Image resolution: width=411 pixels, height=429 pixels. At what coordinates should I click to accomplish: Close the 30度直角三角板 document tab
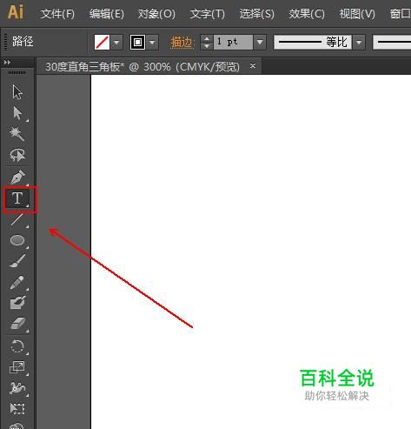tap(253, 66)
